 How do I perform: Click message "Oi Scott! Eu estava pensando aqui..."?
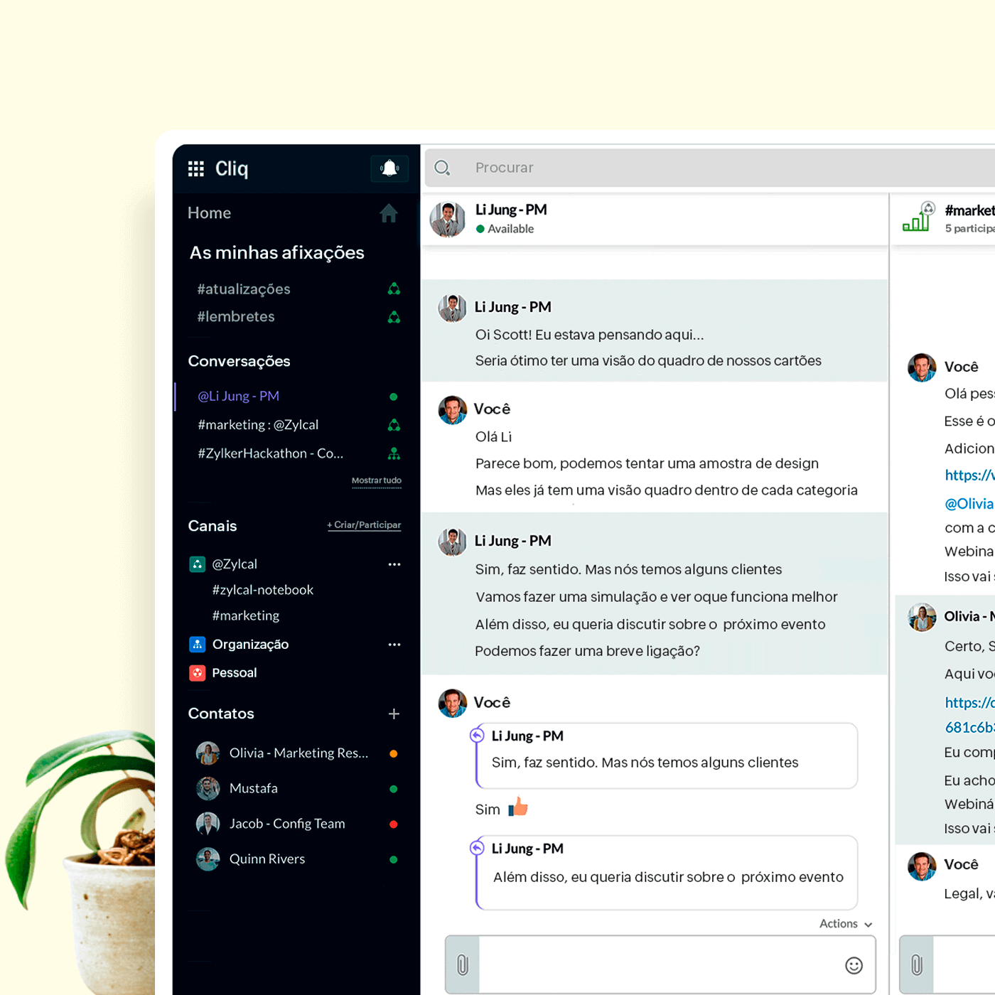(590, 335)
